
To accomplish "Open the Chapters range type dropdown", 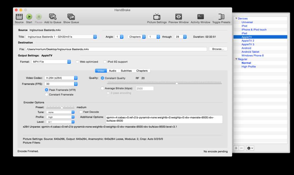I will [137, 37].
